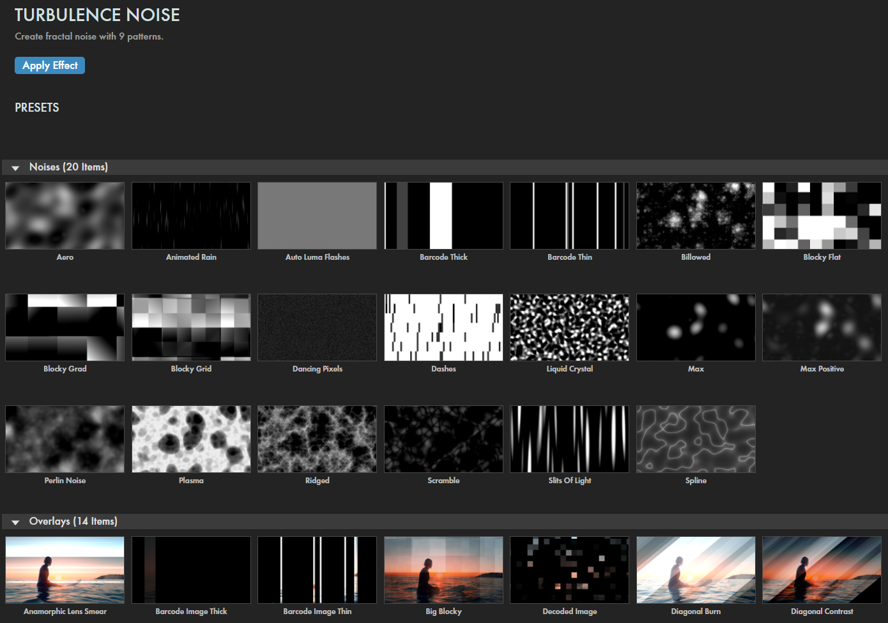The image size is (888, 623).
Task: Pick the Barcode Thick preset thumbnail
Action: [x=443, y=216]
